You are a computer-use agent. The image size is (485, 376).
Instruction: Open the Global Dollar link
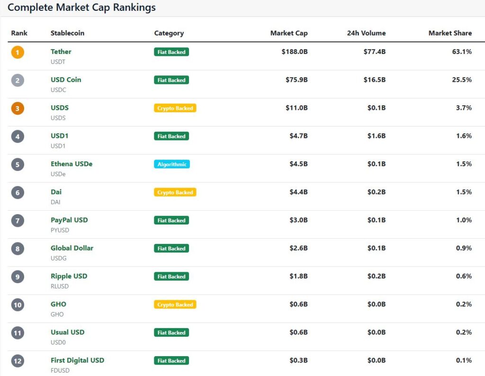coord(72,248)
